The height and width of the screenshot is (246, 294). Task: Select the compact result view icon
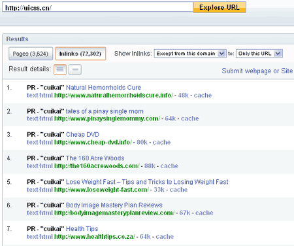click(x=75, y=69)
